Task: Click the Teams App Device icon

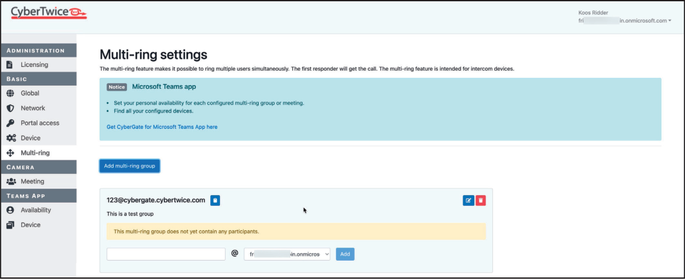Action: pos(10,225)
